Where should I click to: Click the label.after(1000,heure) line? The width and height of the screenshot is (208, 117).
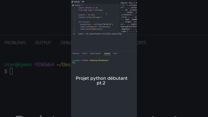(91, 29)
